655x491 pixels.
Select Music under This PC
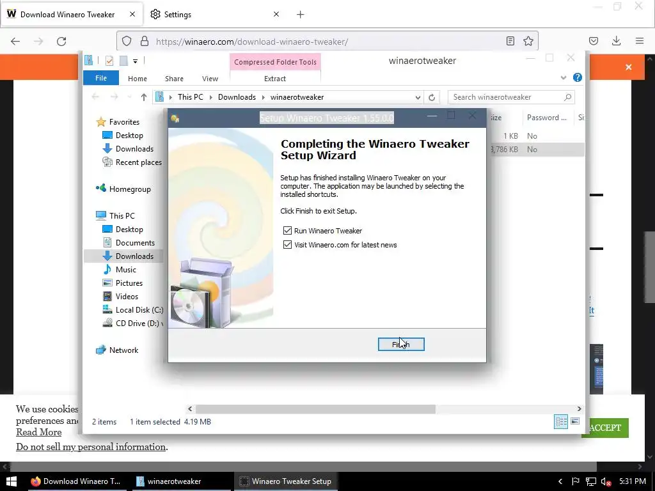126,269
